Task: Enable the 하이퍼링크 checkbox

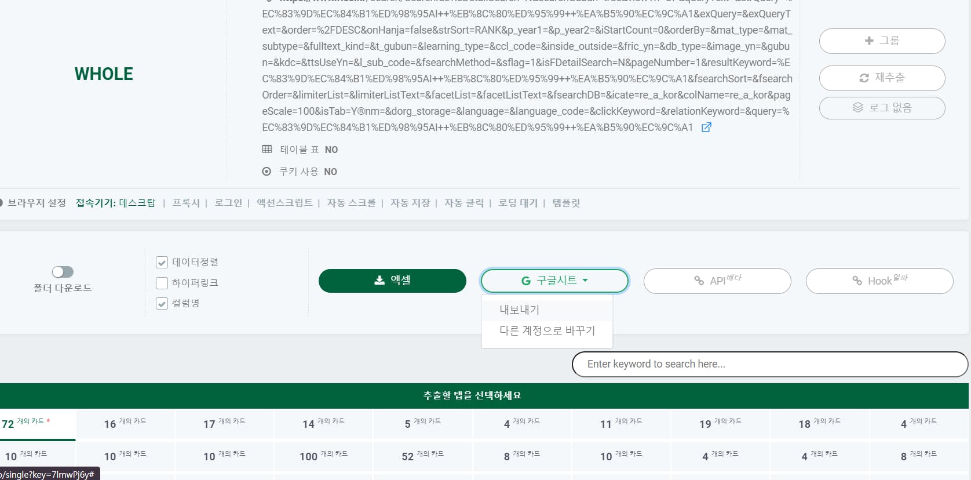Action: (162, 283)
